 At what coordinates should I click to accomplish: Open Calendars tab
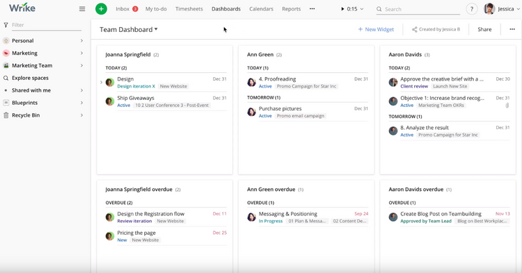(261, 9)
